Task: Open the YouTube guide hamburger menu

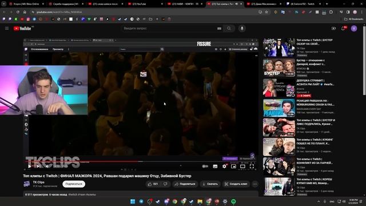Action: tap(7, 28)
